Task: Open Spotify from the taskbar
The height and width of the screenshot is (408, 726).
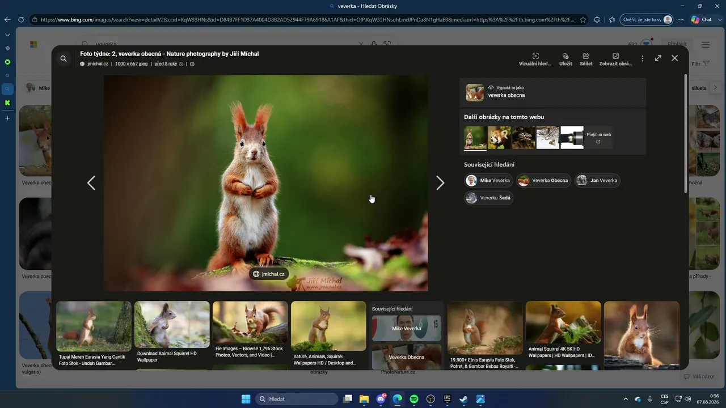Action: click(x=414, y=399)
